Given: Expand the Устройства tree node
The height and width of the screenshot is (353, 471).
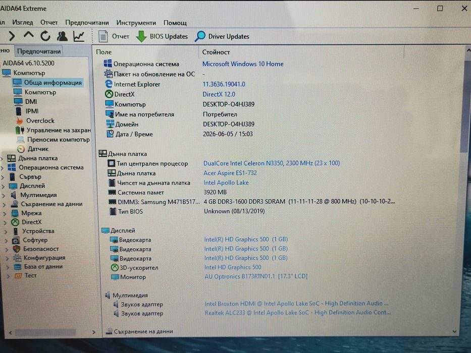Looking at the screenshot, I should click(6, 232).
